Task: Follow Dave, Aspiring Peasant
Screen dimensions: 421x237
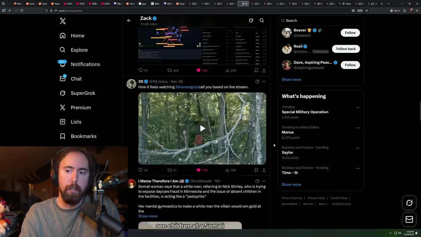Action: tap(350, 65)
